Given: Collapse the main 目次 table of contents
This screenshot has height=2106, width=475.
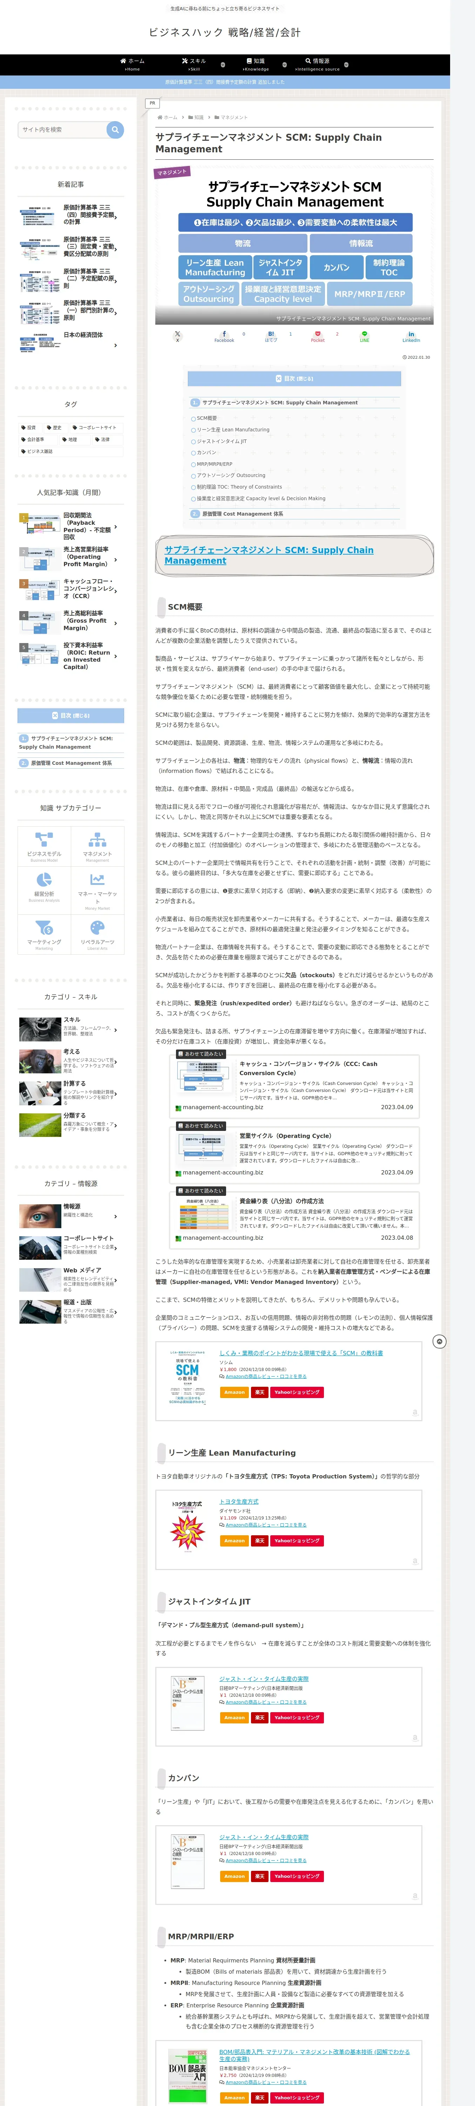Looking at the screenshot, I should [294, 378].
